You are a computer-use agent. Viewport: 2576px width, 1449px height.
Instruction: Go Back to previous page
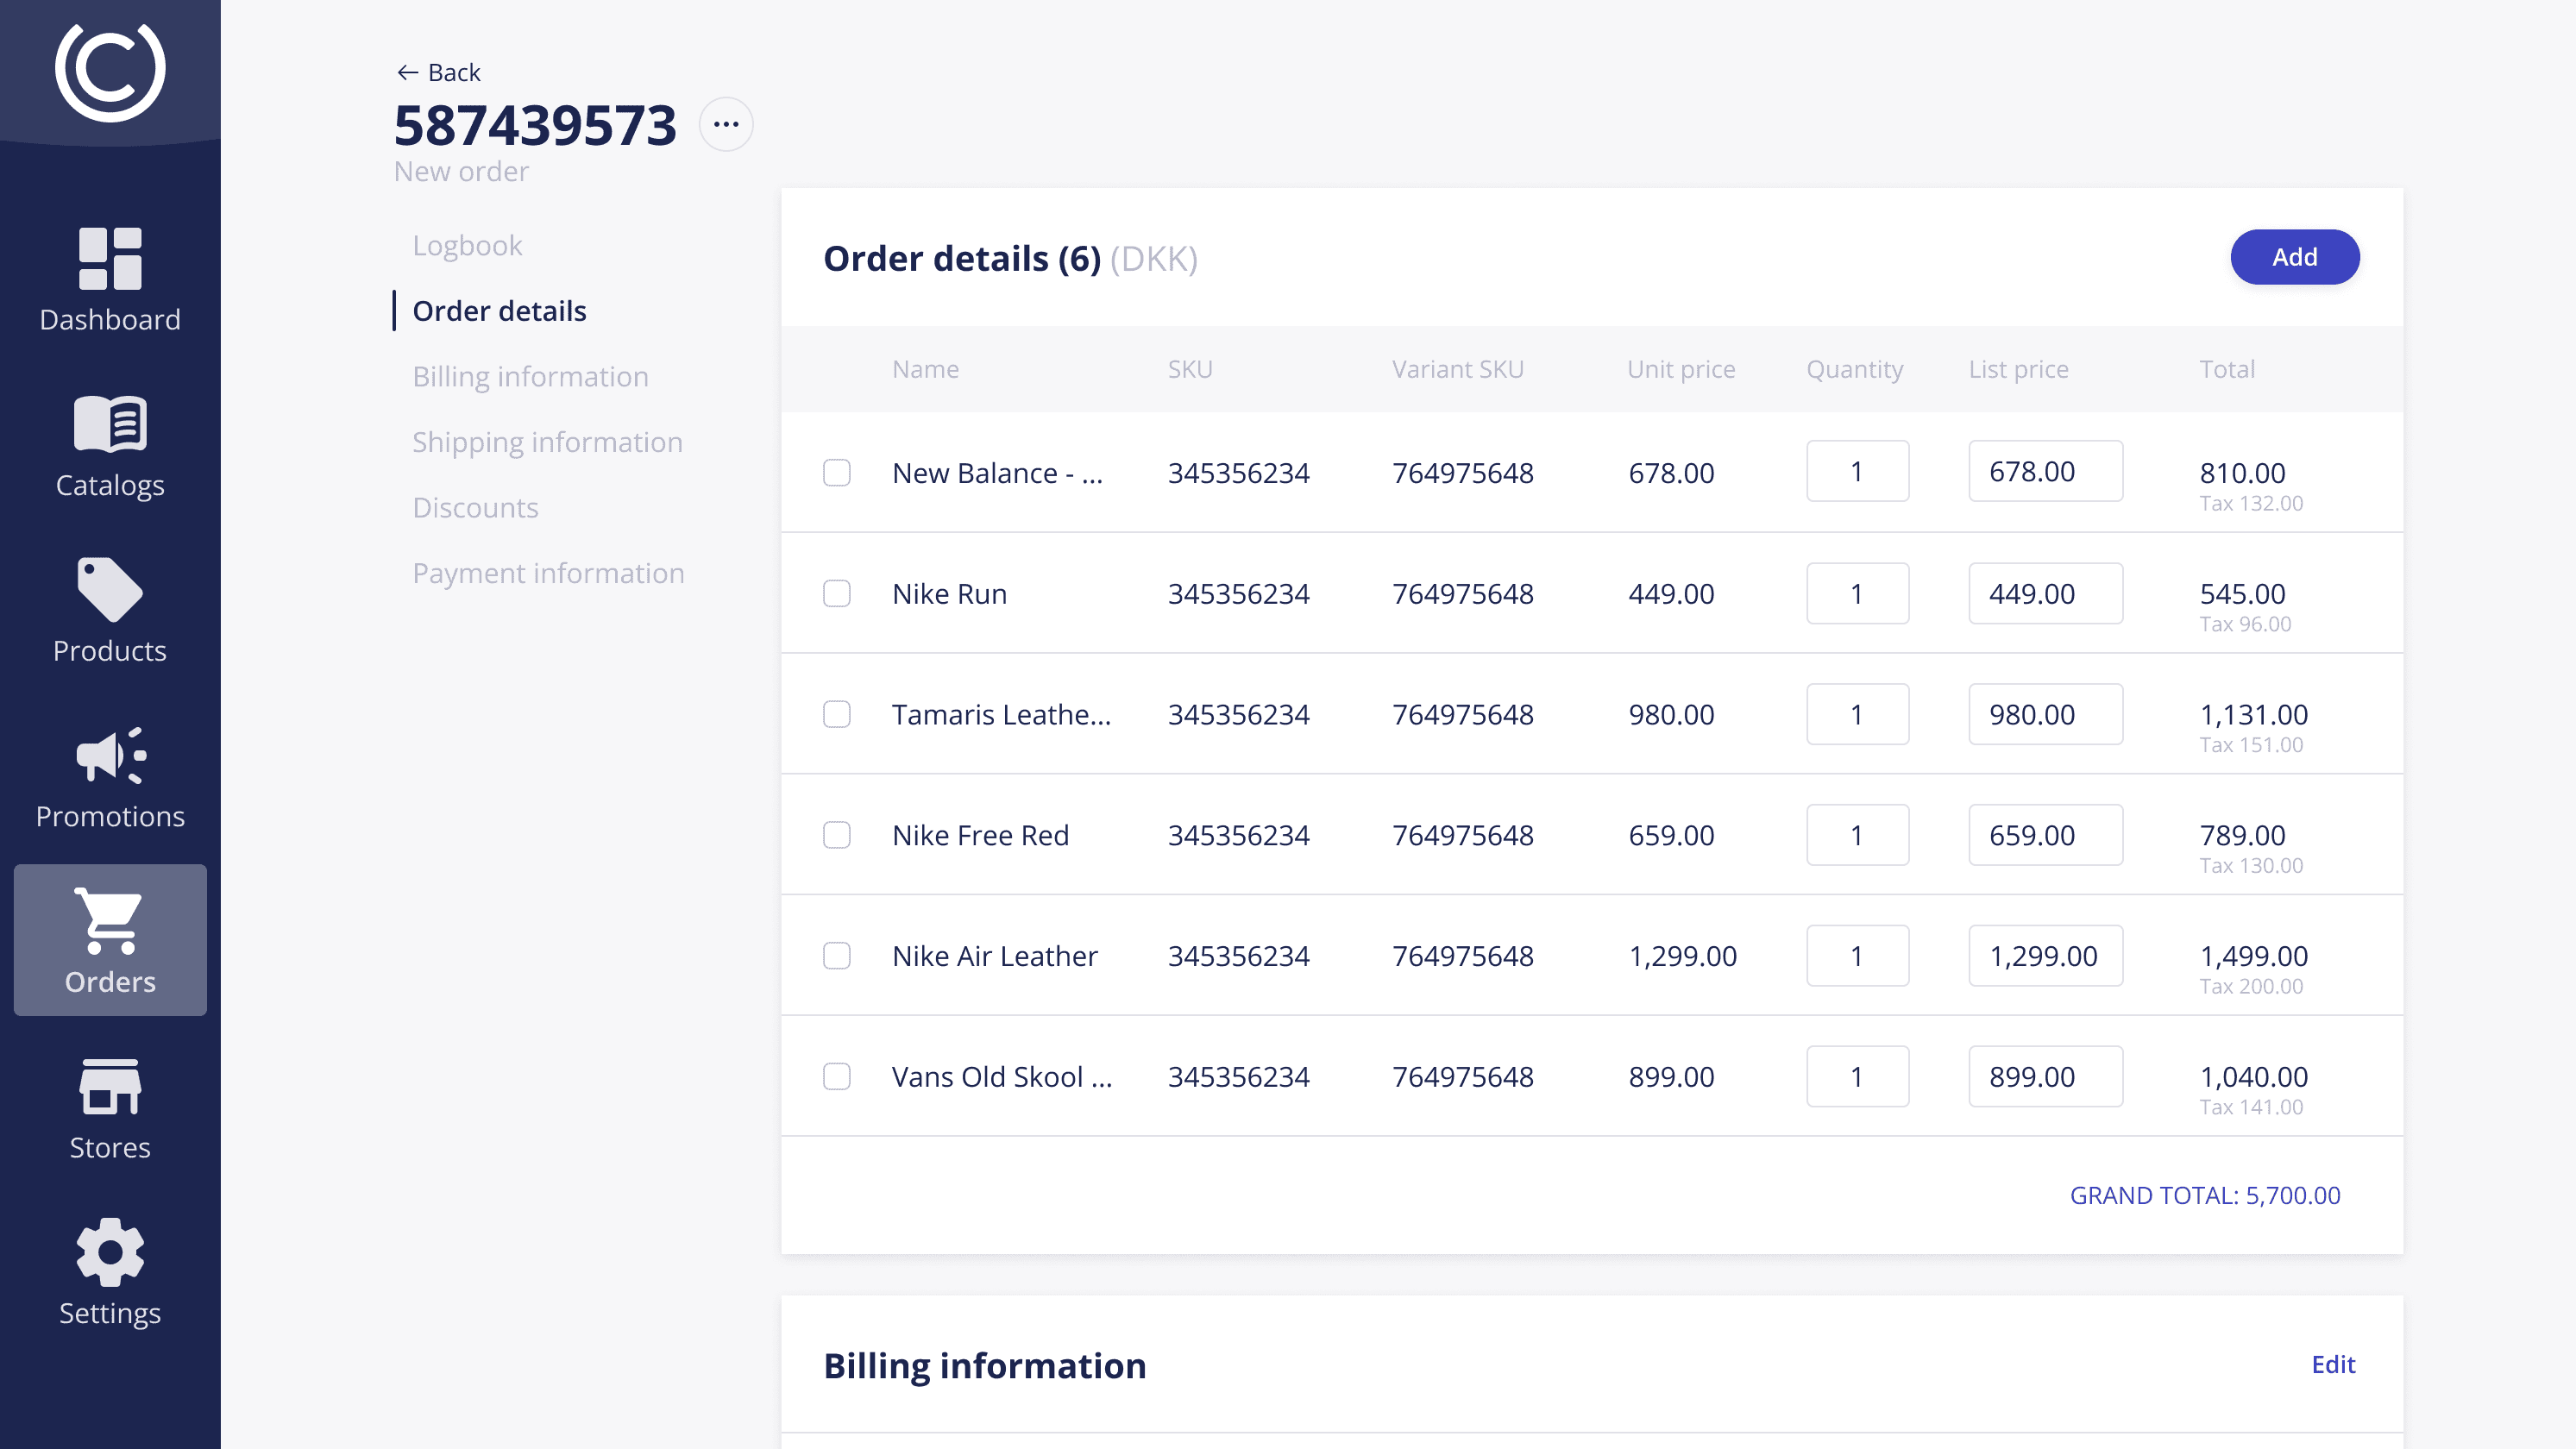click(x=439, y=73)
